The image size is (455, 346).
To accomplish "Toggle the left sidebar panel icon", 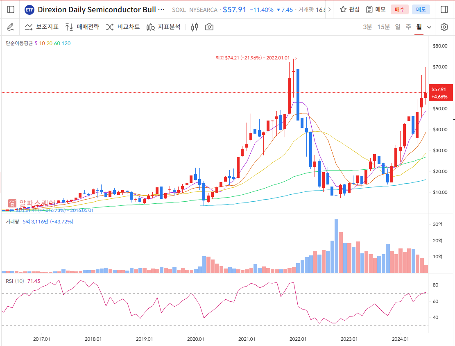I will point(11,9).
